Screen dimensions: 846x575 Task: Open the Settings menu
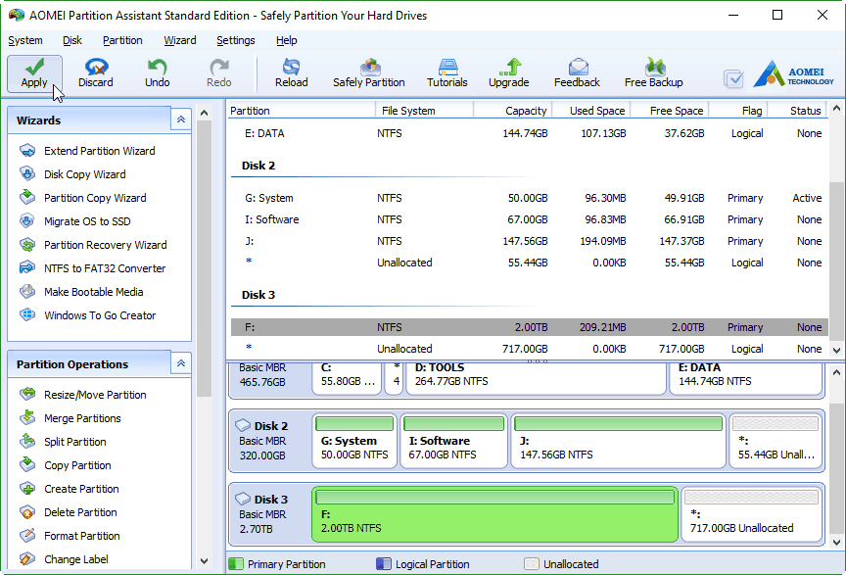pos(236,40)
